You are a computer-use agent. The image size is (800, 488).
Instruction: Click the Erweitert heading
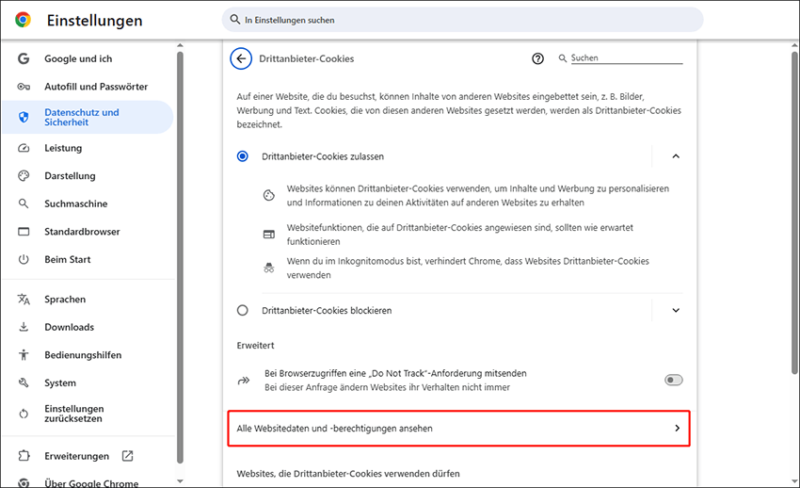[255, 346]
